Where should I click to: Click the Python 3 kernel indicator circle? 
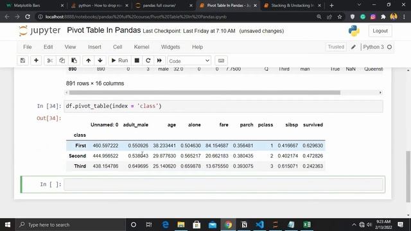tap(390, 47)
